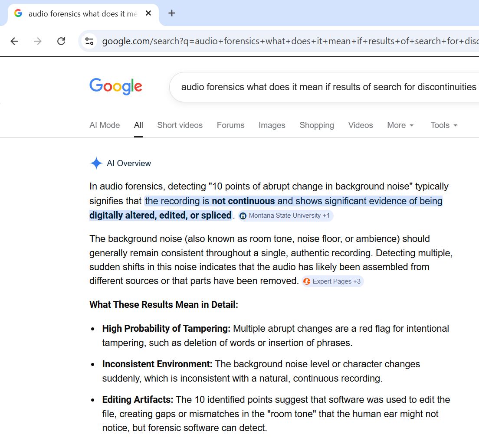
Task: Open a new browser tab
Action: pos(172,13)
